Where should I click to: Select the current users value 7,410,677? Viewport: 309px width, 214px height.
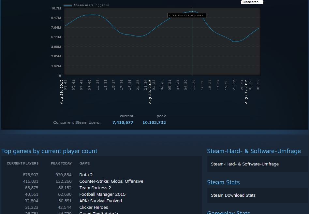coord(123,122)
